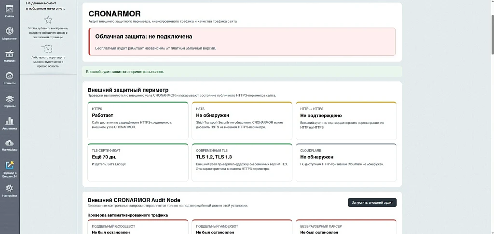The width and height of the screenshot is (494, 234).
Task: Open the Сайты sidebar icon
Action: pyautogui.click(x=10, y=9)
